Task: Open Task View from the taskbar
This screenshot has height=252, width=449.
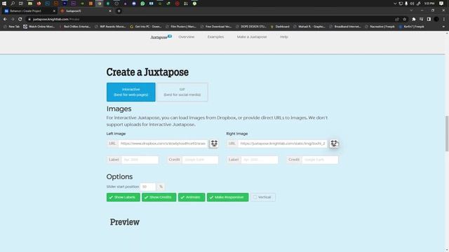Action: pyautogui.click(x=21, y=3)
